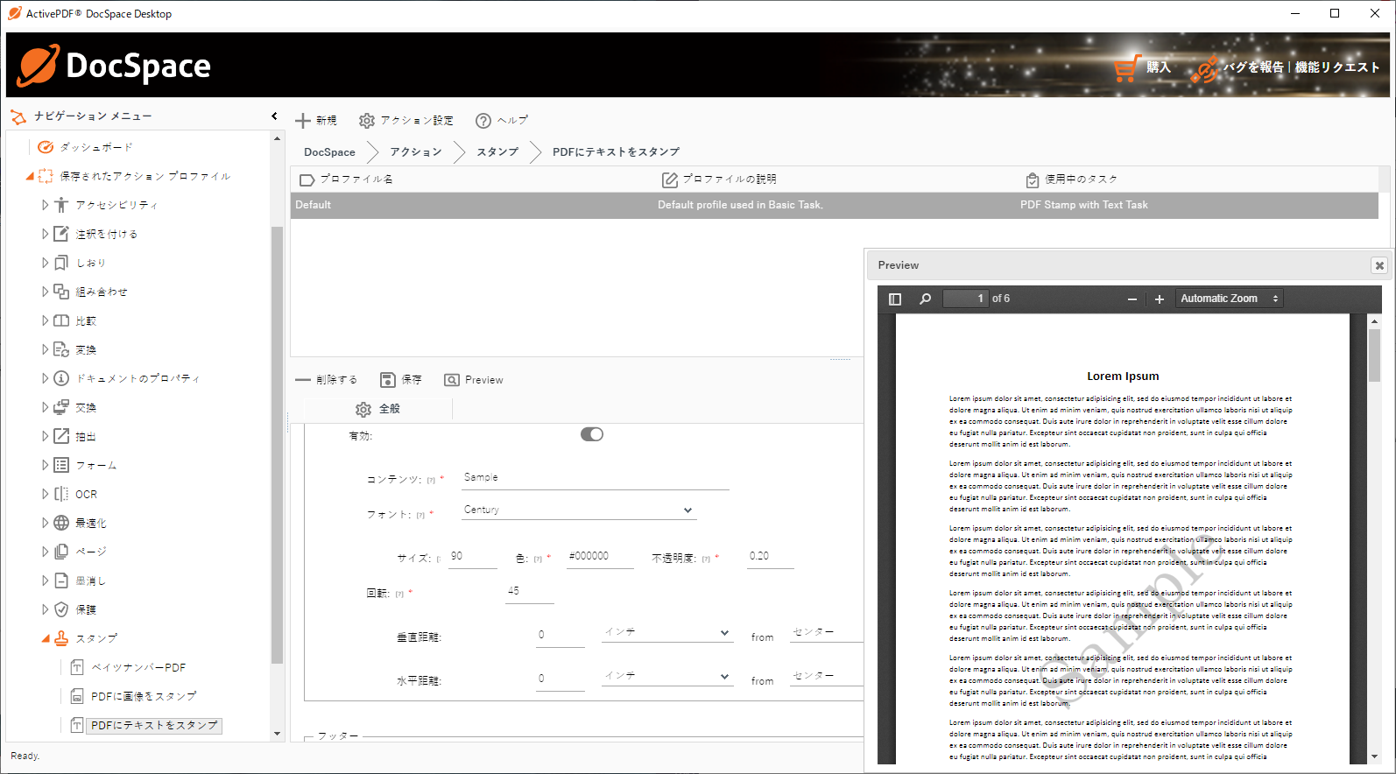
Task: Expand the アクセシビリティ tree node
Action: point(46,205)
